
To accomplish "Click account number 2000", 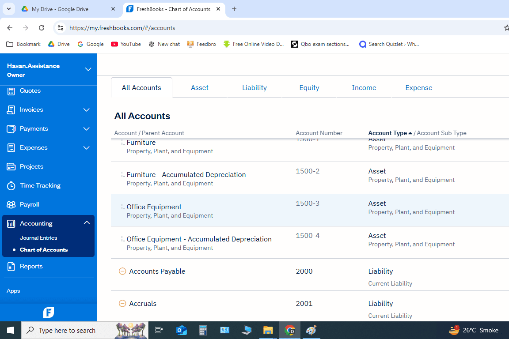I will coord(304,271).
